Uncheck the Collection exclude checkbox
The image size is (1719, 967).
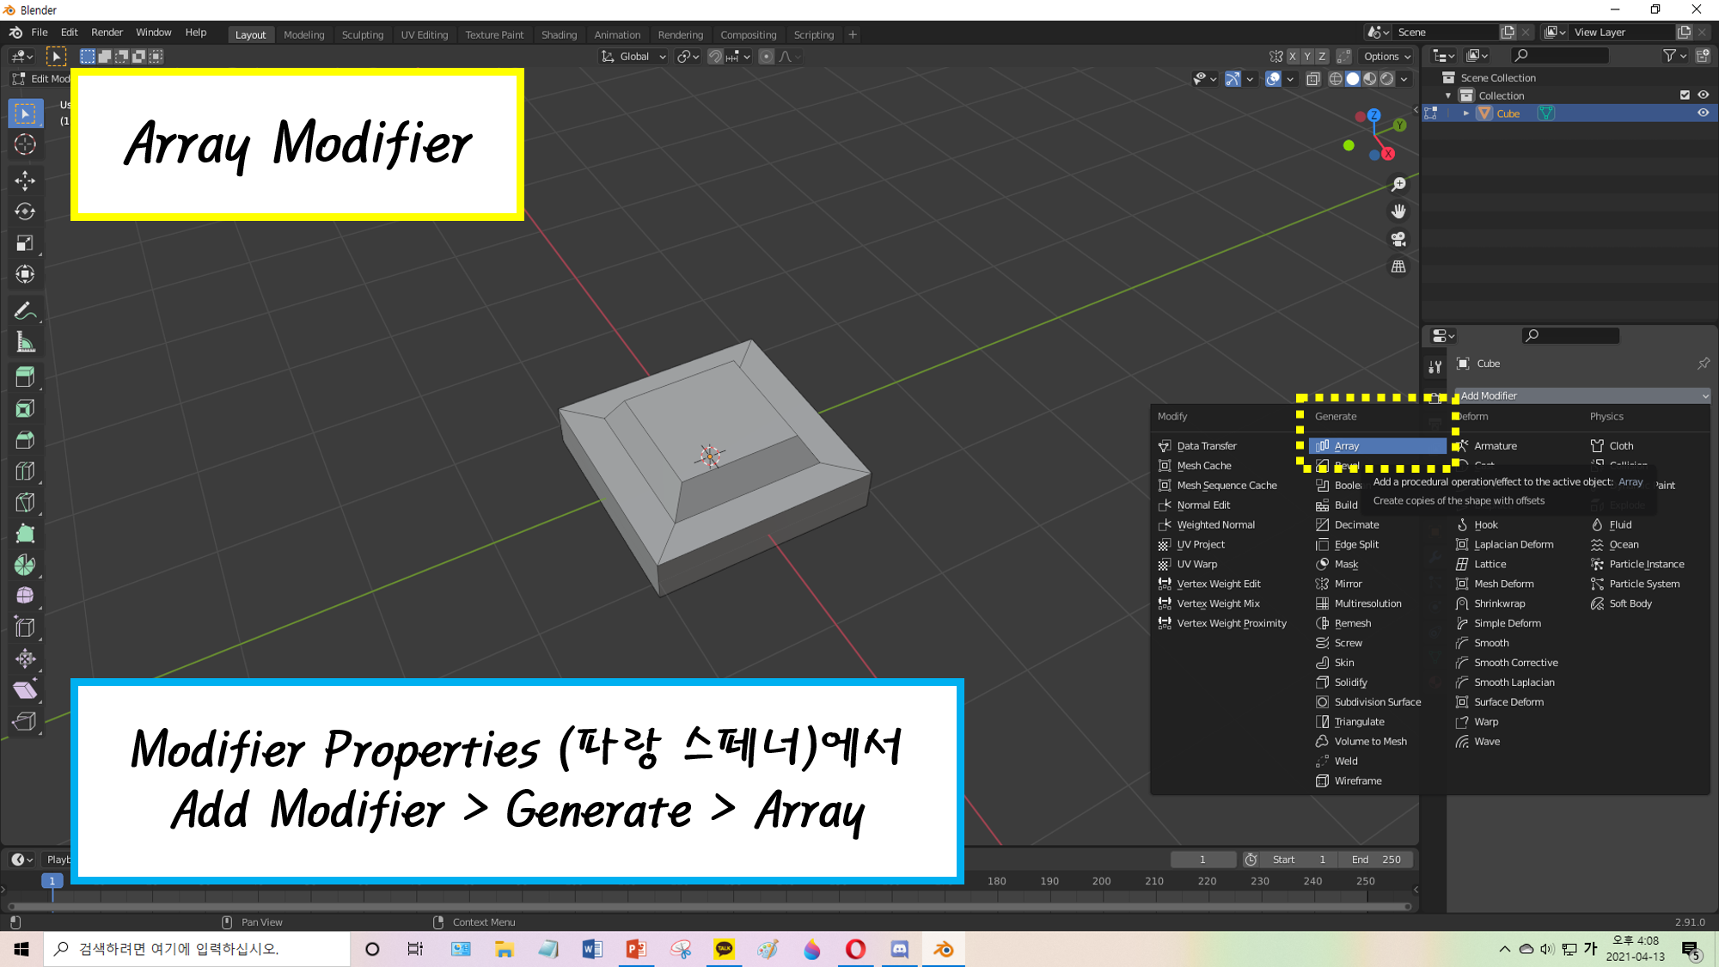click(1685, 95)
